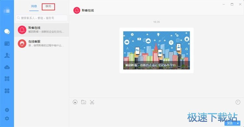The width and height of the screenshot is (244, 127).
Task: Close the window
Action: tap(240, 4)
